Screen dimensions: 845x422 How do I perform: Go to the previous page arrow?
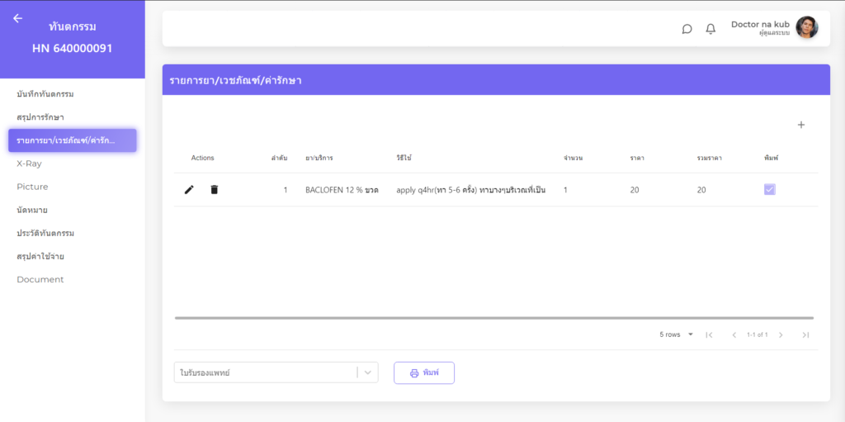[734, 334]
